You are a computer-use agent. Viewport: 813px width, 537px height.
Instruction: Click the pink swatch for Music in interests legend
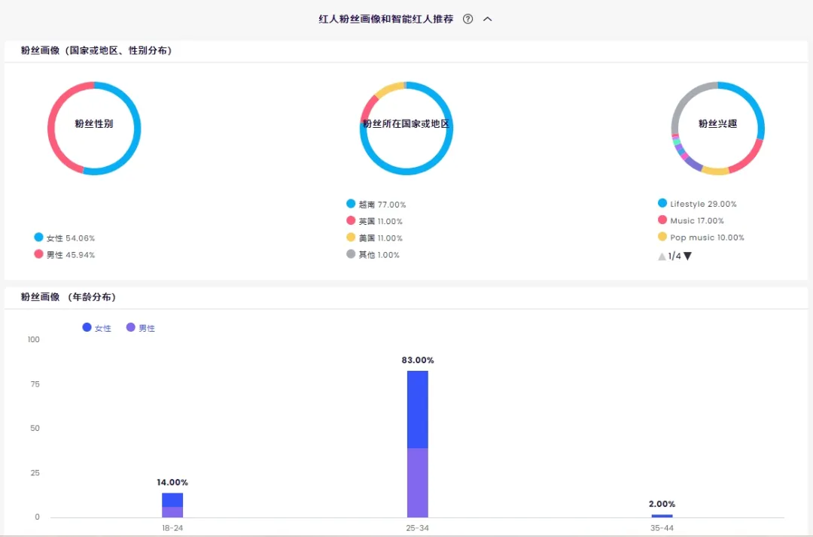(663, 220)
